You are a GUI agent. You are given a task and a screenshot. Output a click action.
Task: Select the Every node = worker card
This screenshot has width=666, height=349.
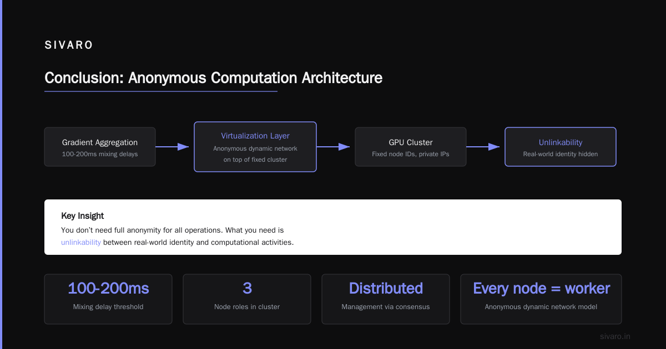tap(541, 299)
